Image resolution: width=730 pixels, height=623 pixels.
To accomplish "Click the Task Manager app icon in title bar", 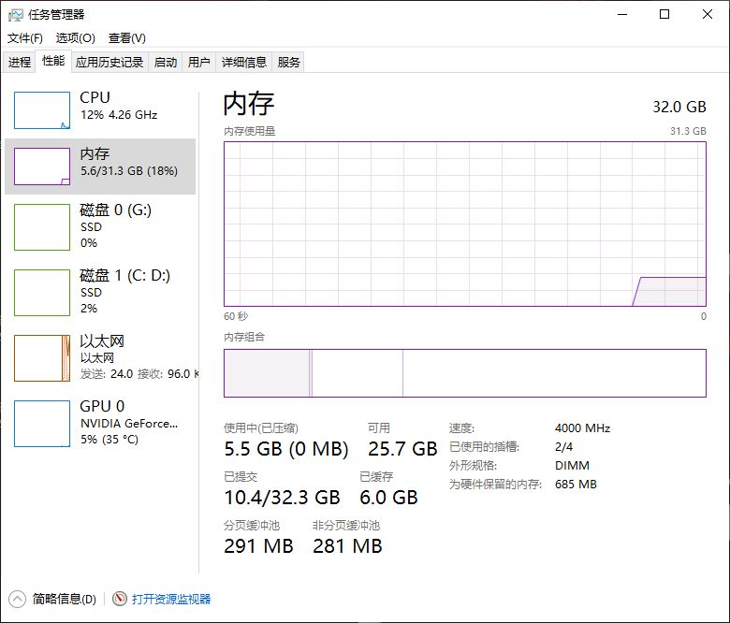I will (x=16, y=14).
